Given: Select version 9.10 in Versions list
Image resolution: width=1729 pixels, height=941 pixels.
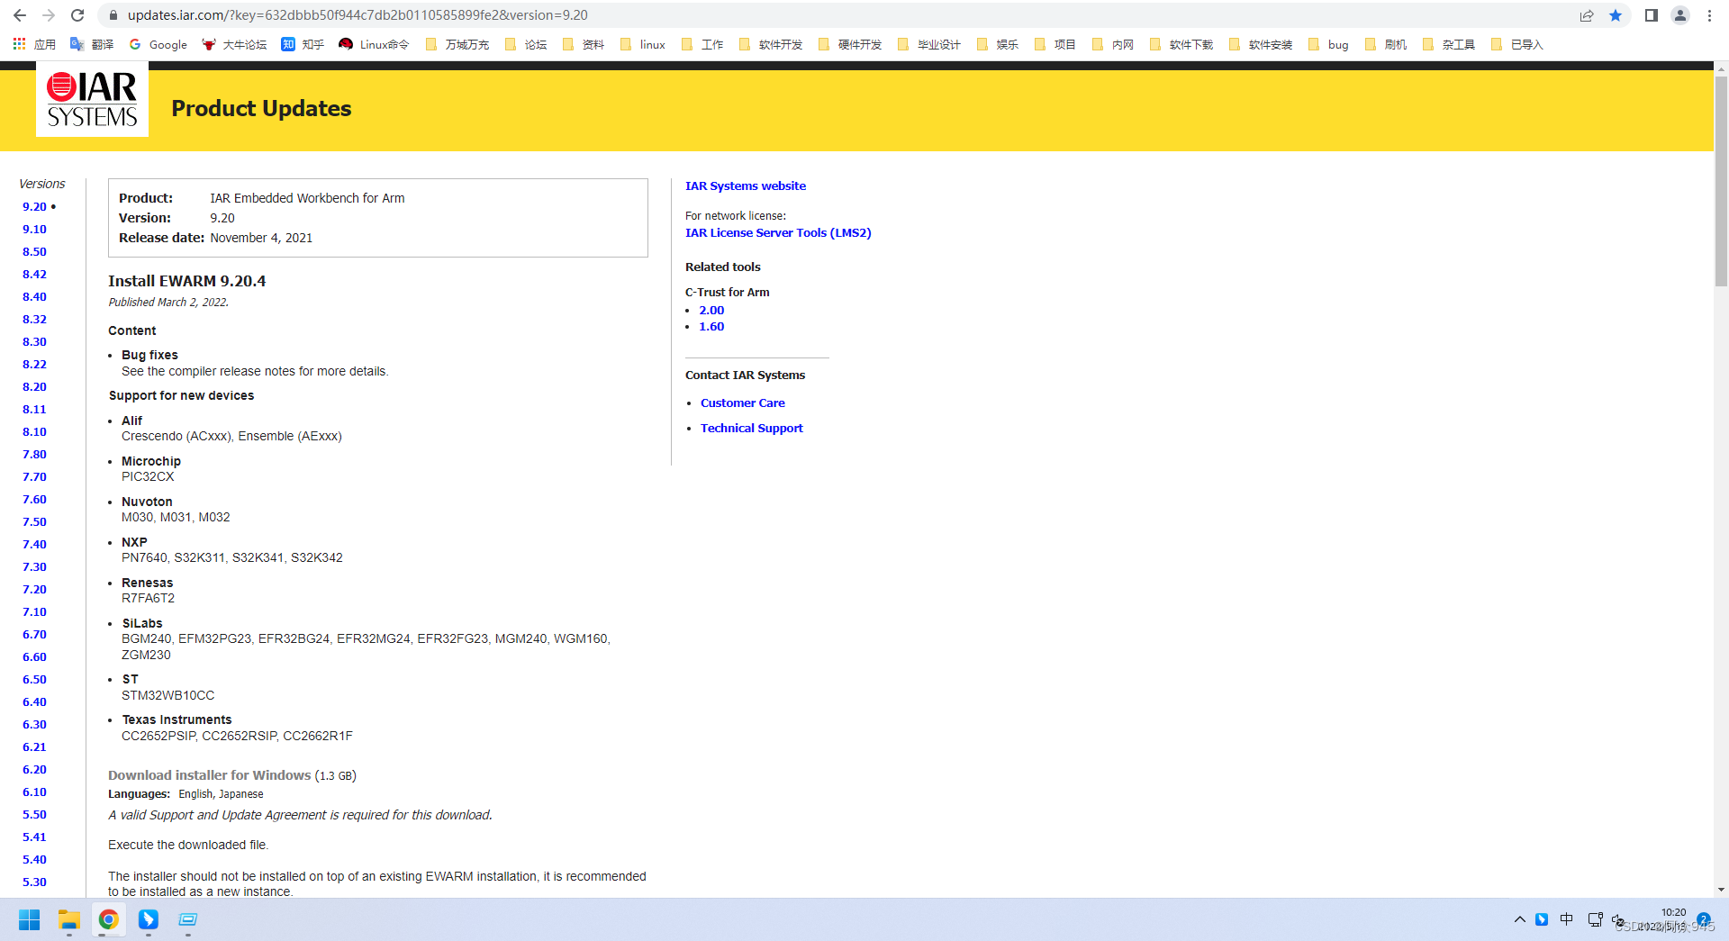Looking at the screenshot, I should 34,229.
